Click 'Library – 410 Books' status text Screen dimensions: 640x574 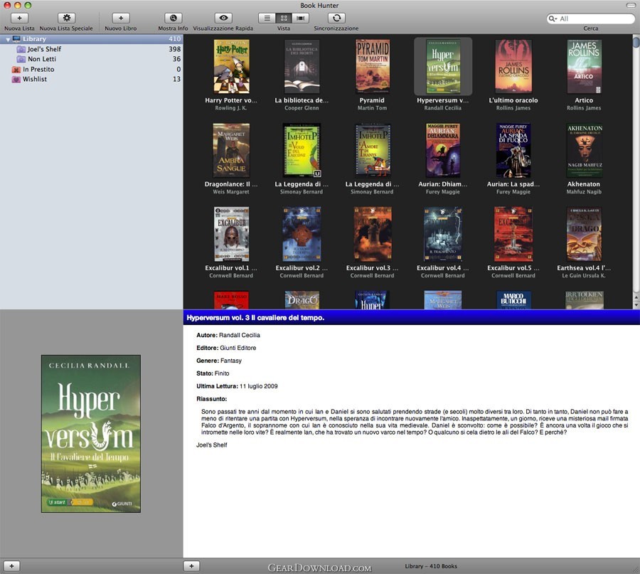point(431,566)
